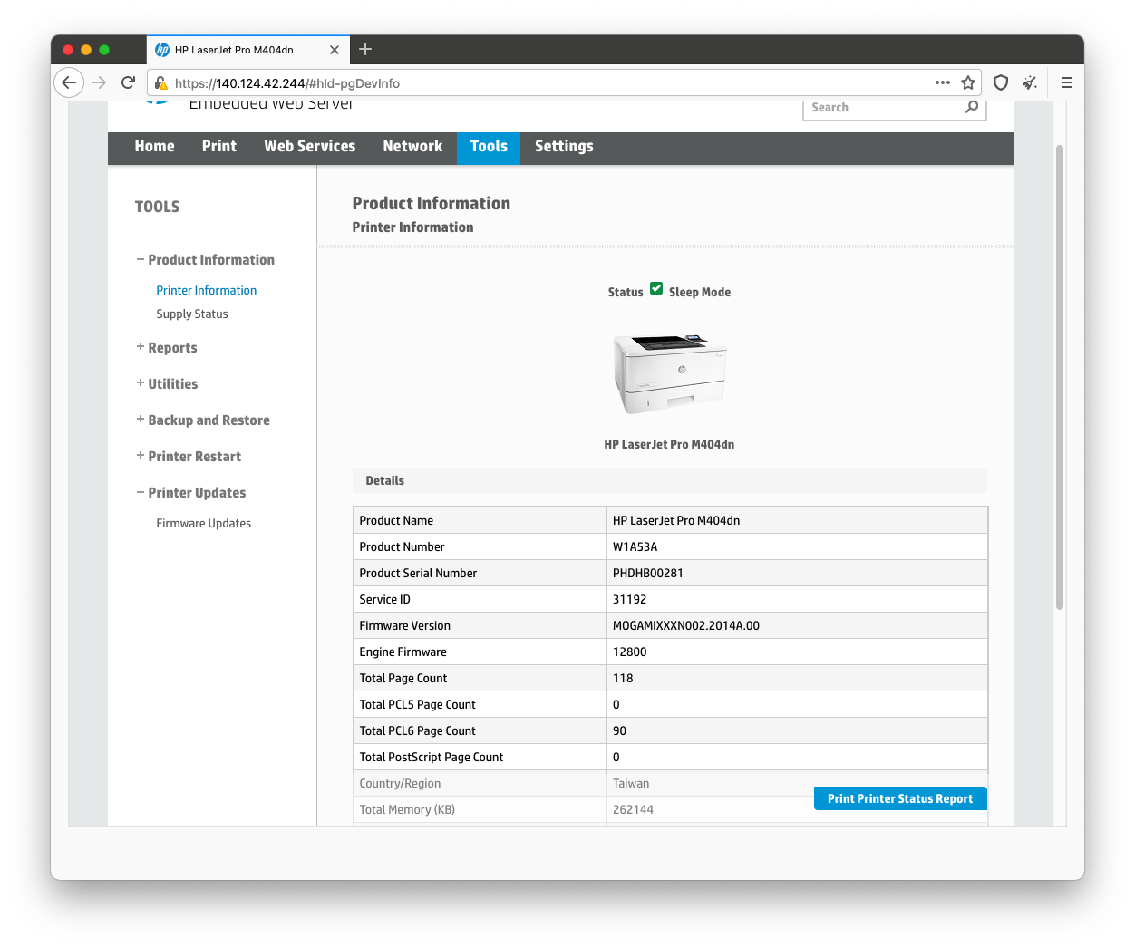Open a new tab with plus icon
Viewport: 1135px width, 947px height.
pyautogui.click(x=365, y=49)
